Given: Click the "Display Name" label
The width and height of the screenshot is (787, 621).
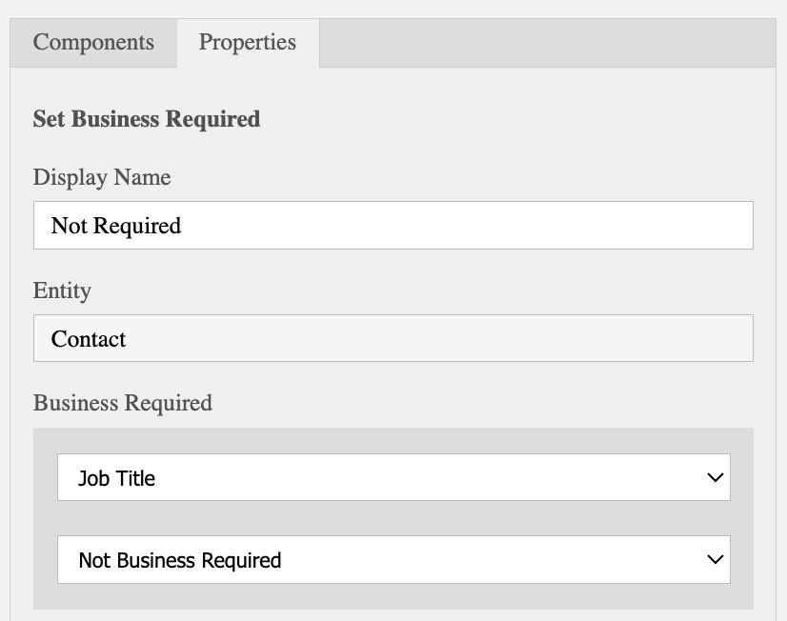Looking at the screenshot, I should pos(102,177).
